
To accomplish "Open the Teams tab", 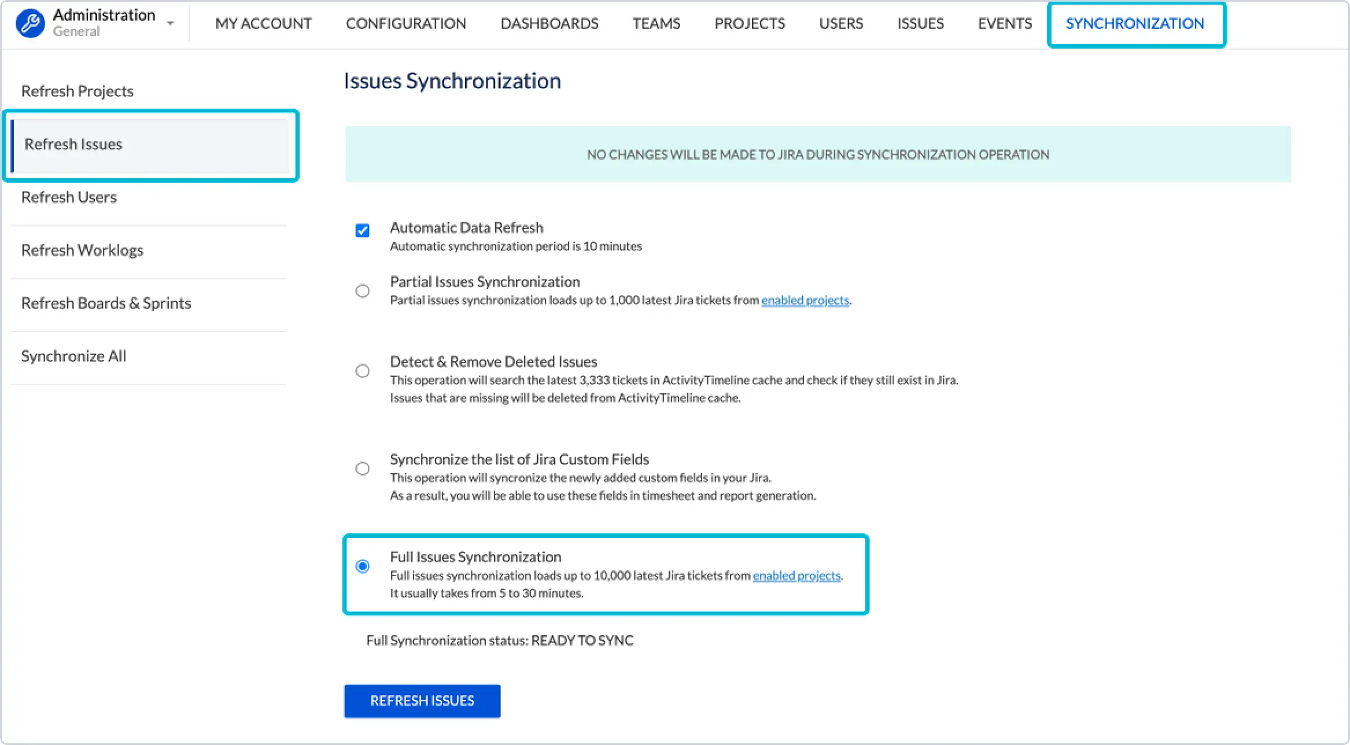I will pos(656,24).
